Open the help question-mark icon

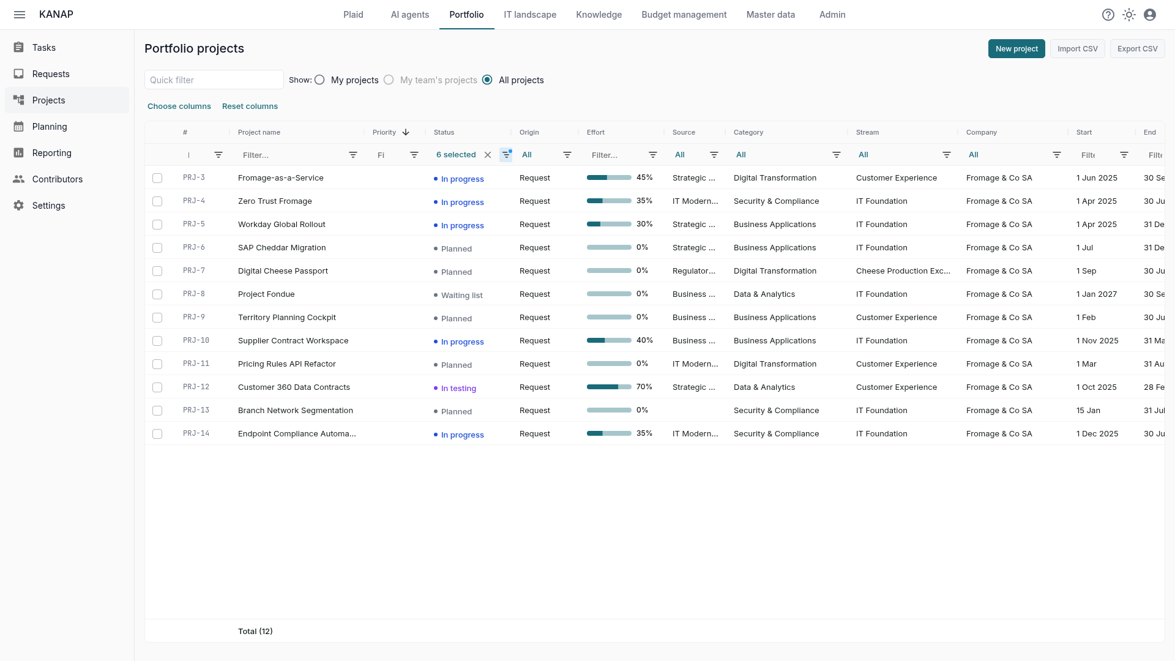(1108, 15)
